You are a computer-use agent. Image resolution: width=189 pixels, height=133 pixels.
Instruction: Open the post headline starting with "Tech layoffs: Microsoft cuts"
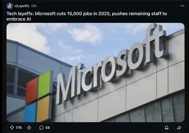(x=87, y=16)
